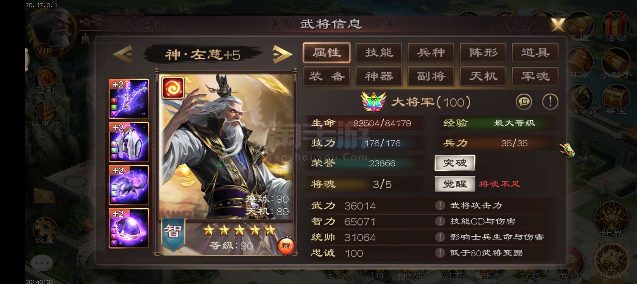This screenshot has height=284, width=637.
Task: Select the purple orb treasure equipment slot
Action: tap(129, 228)
